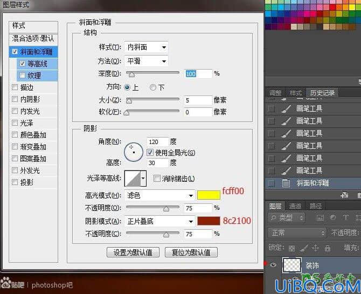Screen dimensions: 361x294
Task: Enable the 纹理 checkbox
Action: (x=22, y=76)
